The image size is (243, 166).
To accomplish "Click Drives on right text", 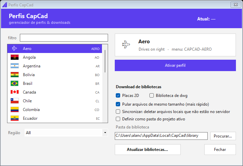I will tap(151, 49).
